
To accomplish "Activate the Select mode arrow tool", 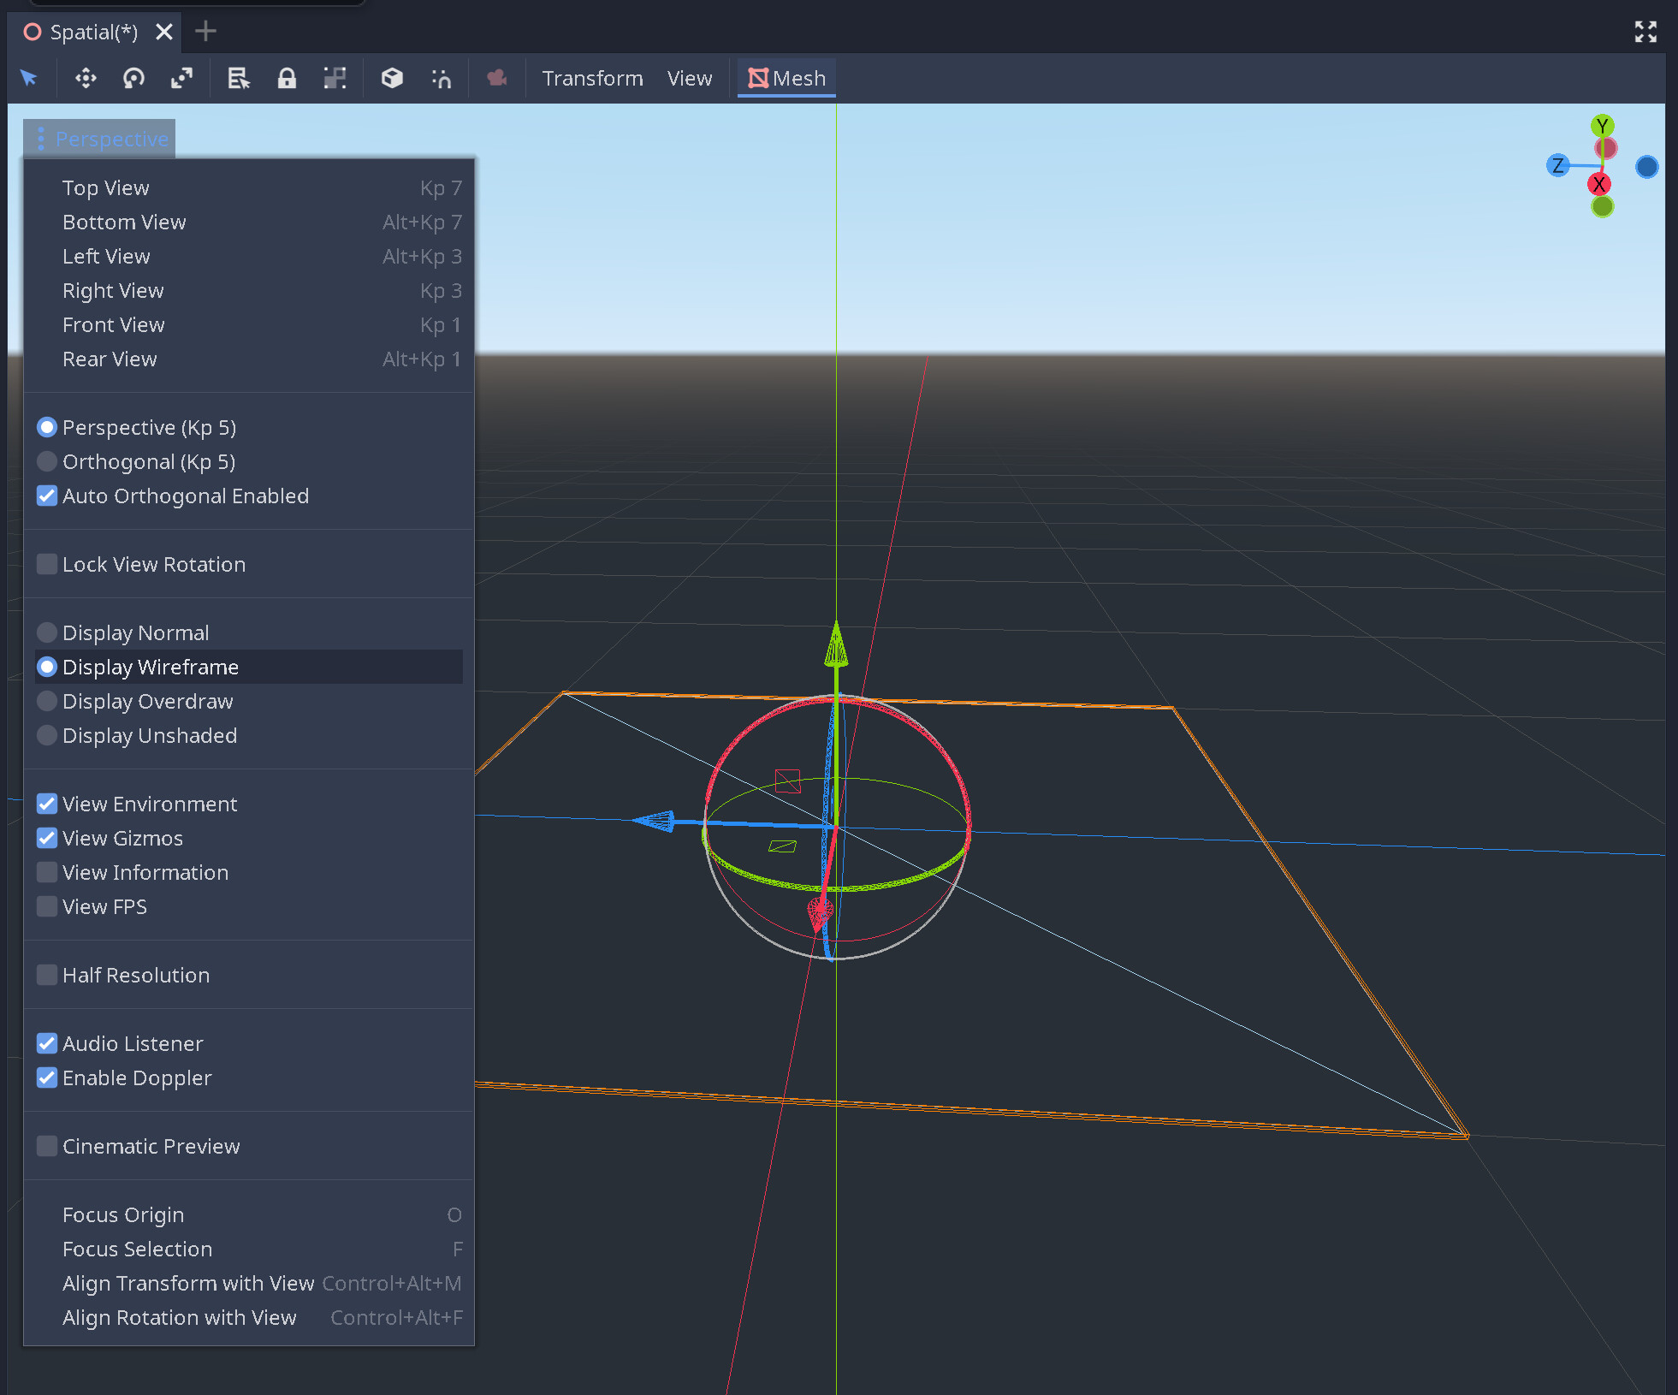I will point(28,78).
